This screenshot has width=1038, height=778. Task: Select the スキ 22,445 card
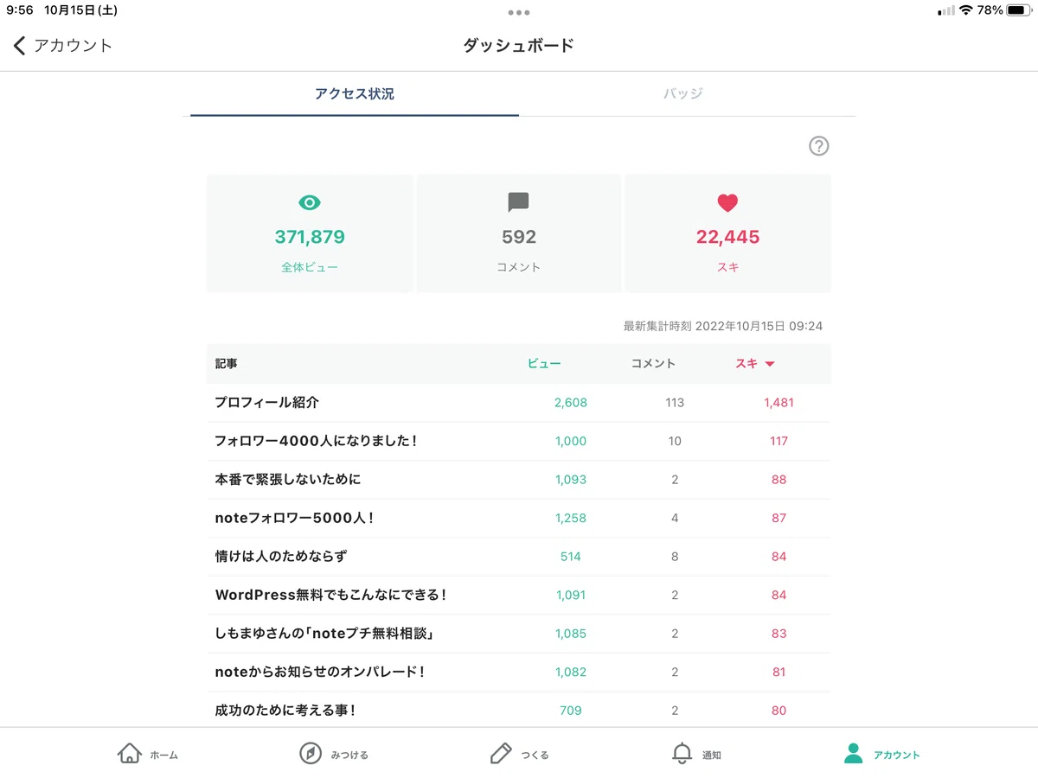pos(727,233)
